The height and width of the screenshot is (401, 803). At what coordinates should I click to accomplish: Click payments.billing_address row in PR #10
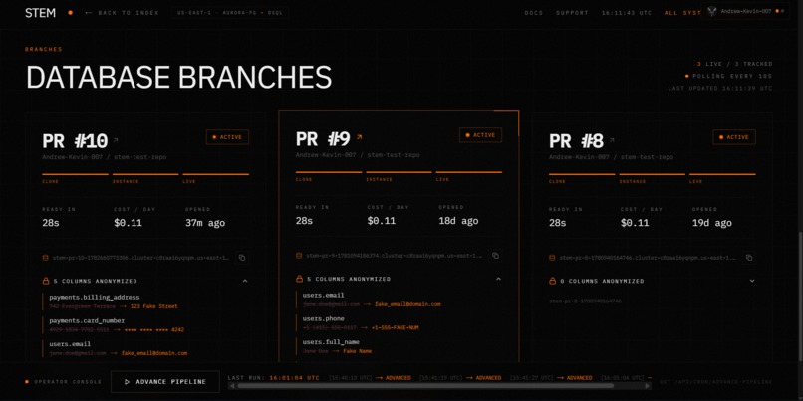click(x=144, y=301)
